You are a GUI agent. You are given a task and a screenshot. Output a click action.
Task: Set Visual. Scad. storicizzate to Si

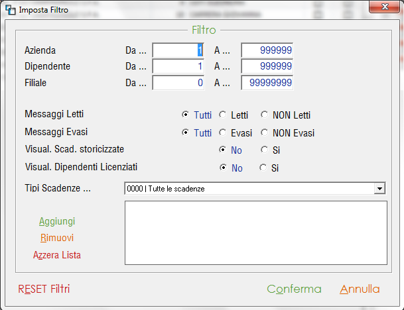[264, 150]
